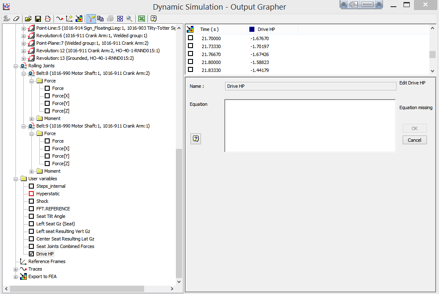The image size is (439, 294).
Task: Click the eraser clear icon in toolbar
Action: pos(16,19)
